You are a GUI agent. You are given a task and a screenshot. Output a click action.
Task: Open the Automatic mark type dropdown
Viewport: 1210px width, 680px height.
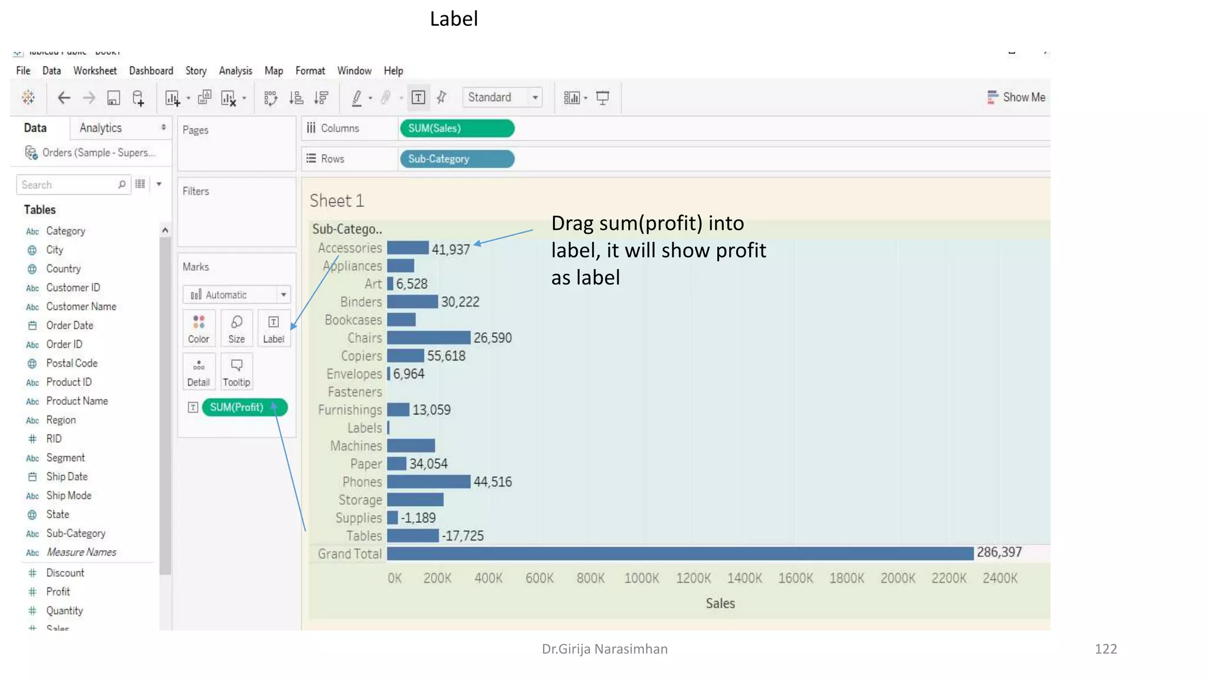tap(236, 295)
